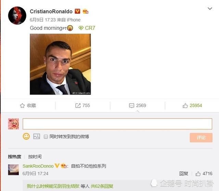The height and width of the screenshot is (191, 219).
Task: Click the membership badge beside the username
Action: click(85, 11)
